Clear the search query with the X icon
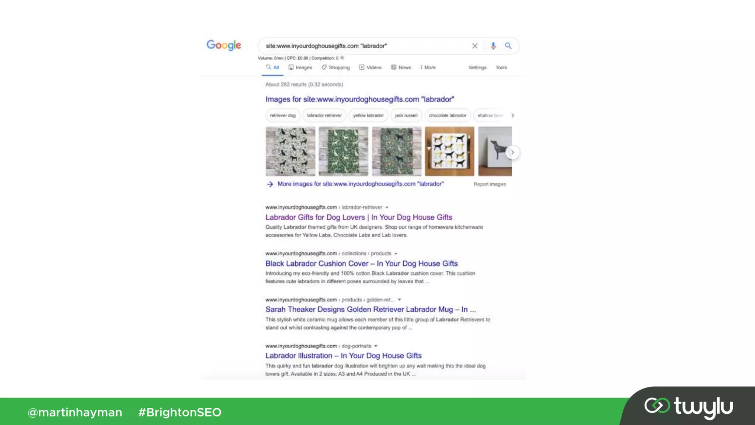The height and width of the screenshot is (425, 755). (x=474, y=46)
